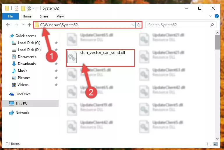Click the scrollbar up arrow
The height and width of the screenshot is (150, 224).
click(217, 33)
